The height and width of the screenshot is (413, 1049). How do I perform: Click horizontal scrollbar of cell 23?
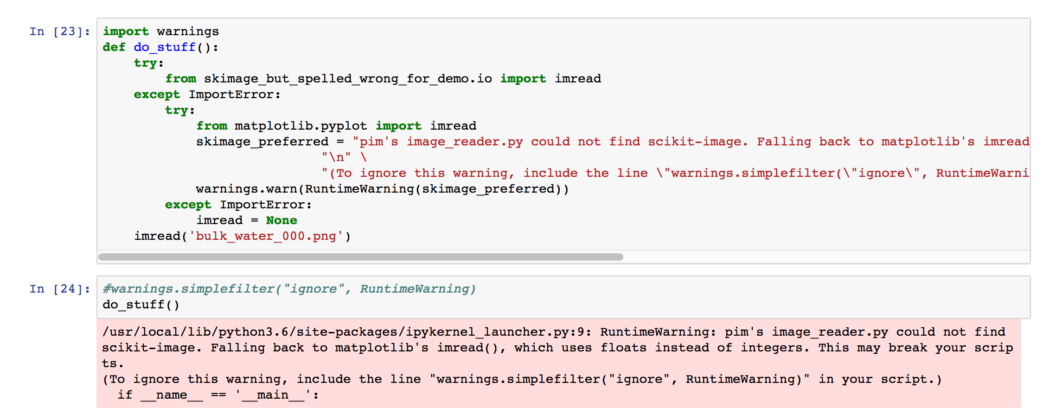tap(360, 257)
